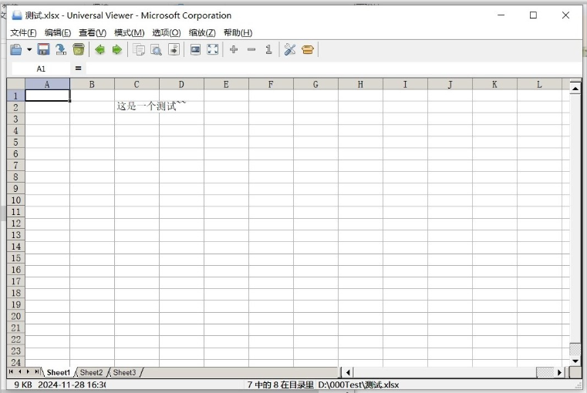Open the 选项(O) menu
Image resolution: width=587 pixels, height=393 pixels.
point(167,33)
